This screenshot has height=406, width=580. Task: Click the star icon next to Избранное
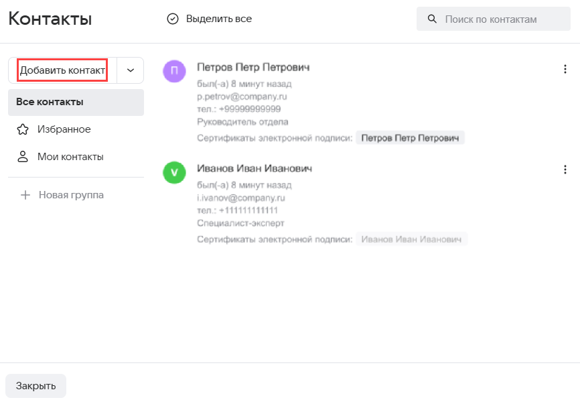(23, 129)
